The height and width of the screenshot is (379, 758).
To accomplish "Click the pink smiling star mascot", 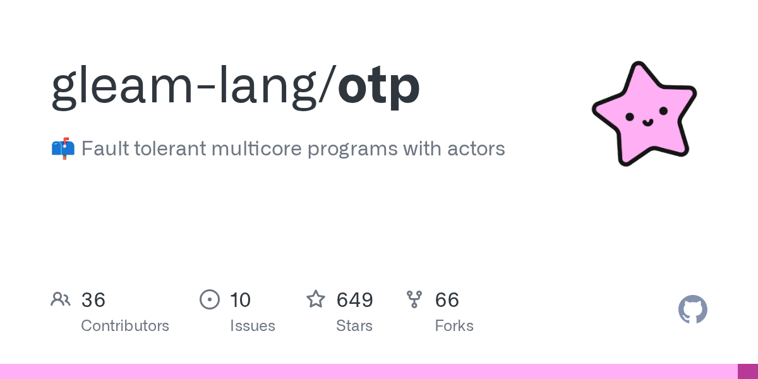I will 644,114.
